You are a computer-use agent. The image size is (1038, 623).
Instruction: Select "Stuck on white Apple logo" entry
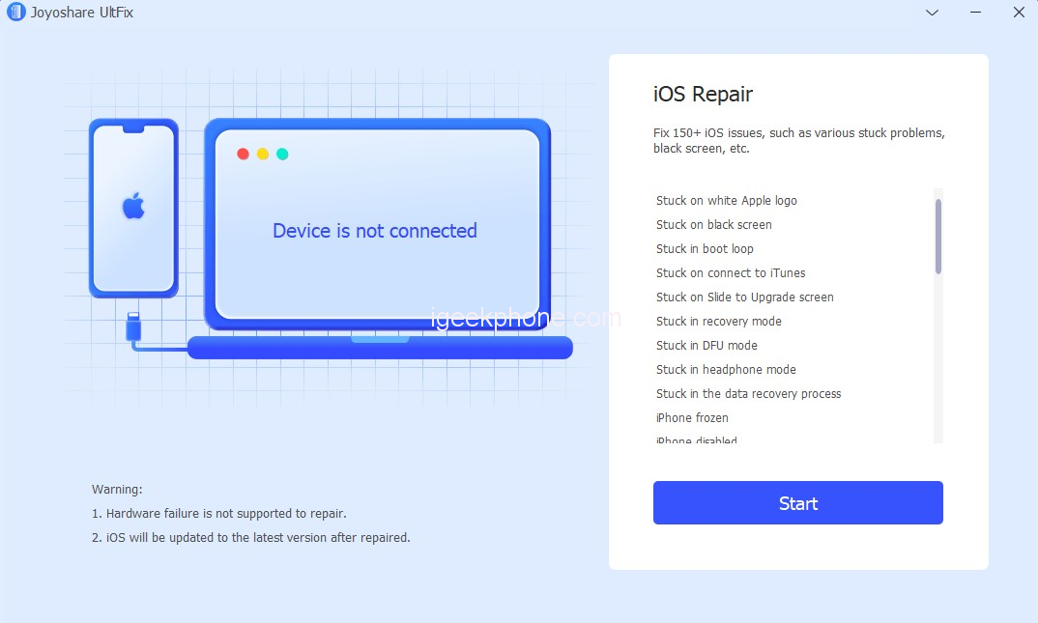coord(727,201)
